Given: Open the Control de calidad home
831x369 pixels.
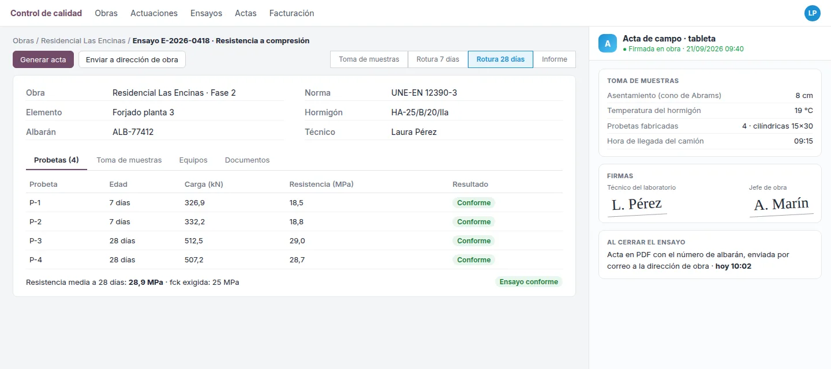Looking at the screenshot, I should [x=46, y=13].
